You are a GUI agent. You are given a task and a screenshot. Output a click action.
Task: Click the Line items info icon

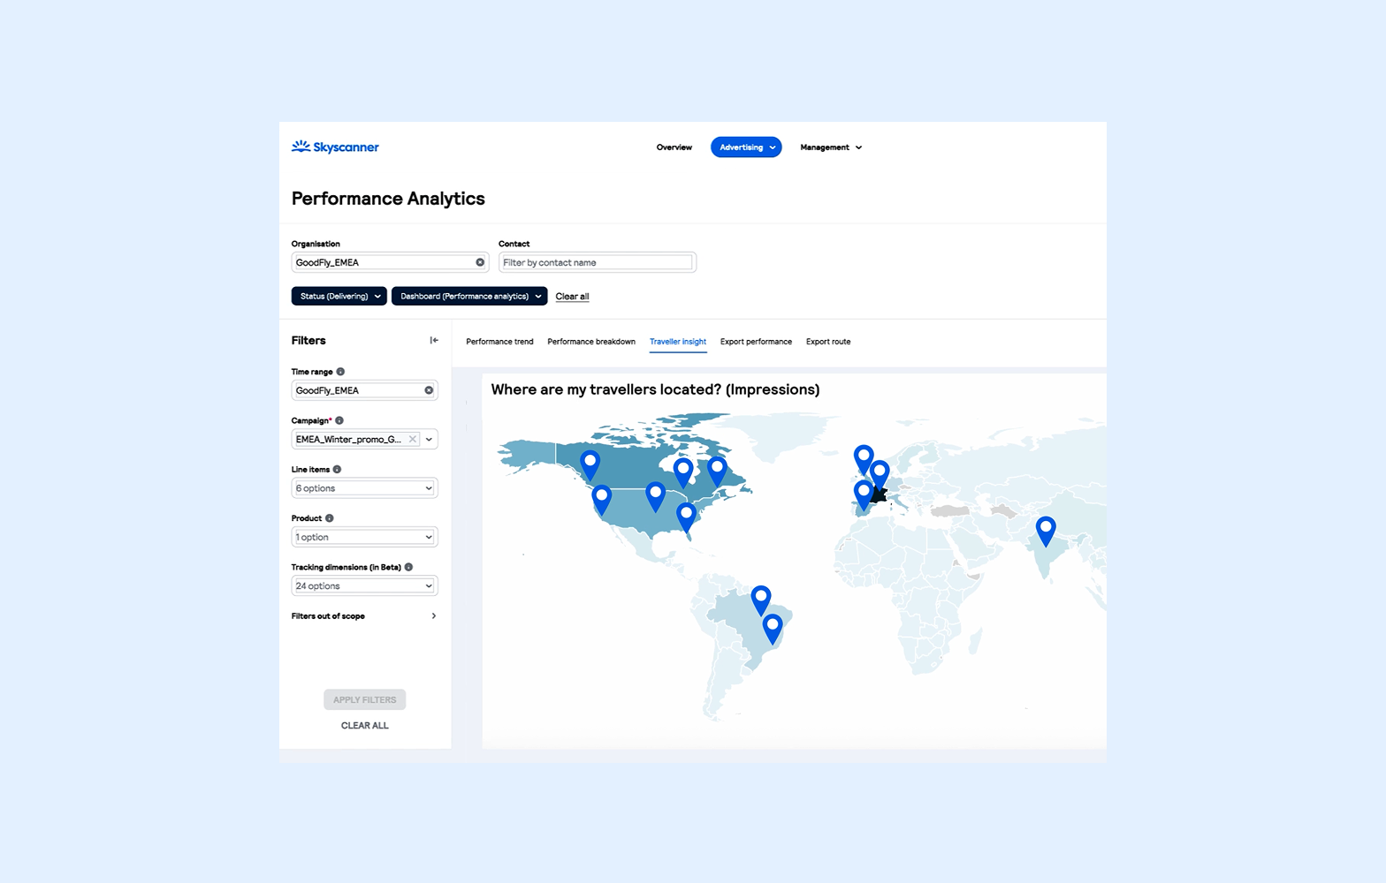(337, 470)
